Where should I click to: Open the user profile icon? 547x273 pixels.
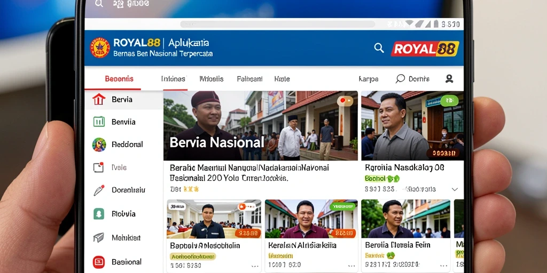click(449, 79)
